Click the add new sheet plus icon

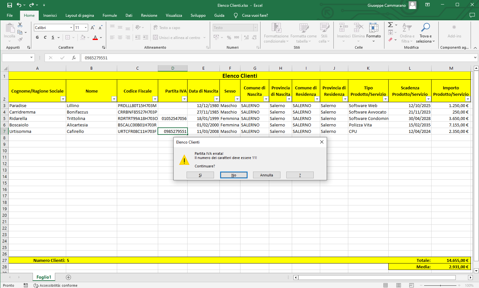(68, 277)
